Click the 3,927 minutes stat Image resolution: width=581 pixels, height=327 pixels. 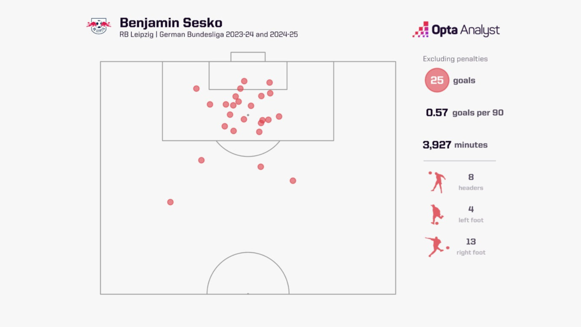click(455, 145)
